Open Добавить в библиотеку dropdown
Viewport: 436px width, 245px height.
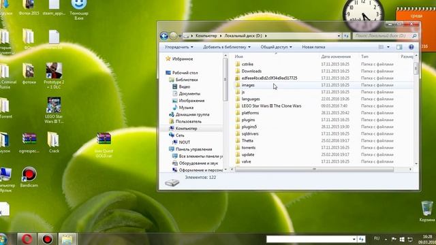click(227, 47)
